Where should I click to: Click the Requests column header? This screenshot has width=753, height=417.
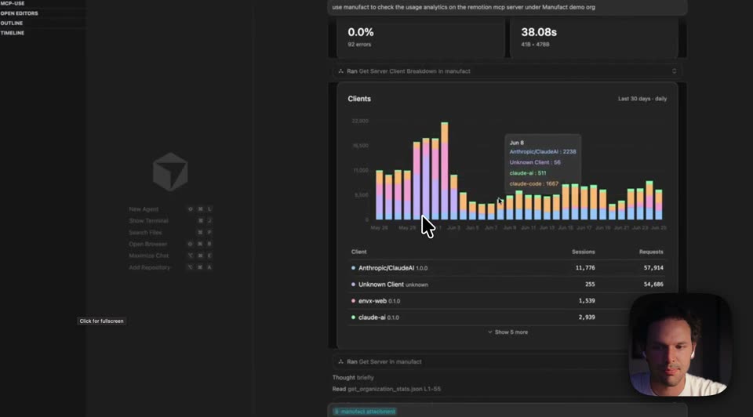coord(651,252)
